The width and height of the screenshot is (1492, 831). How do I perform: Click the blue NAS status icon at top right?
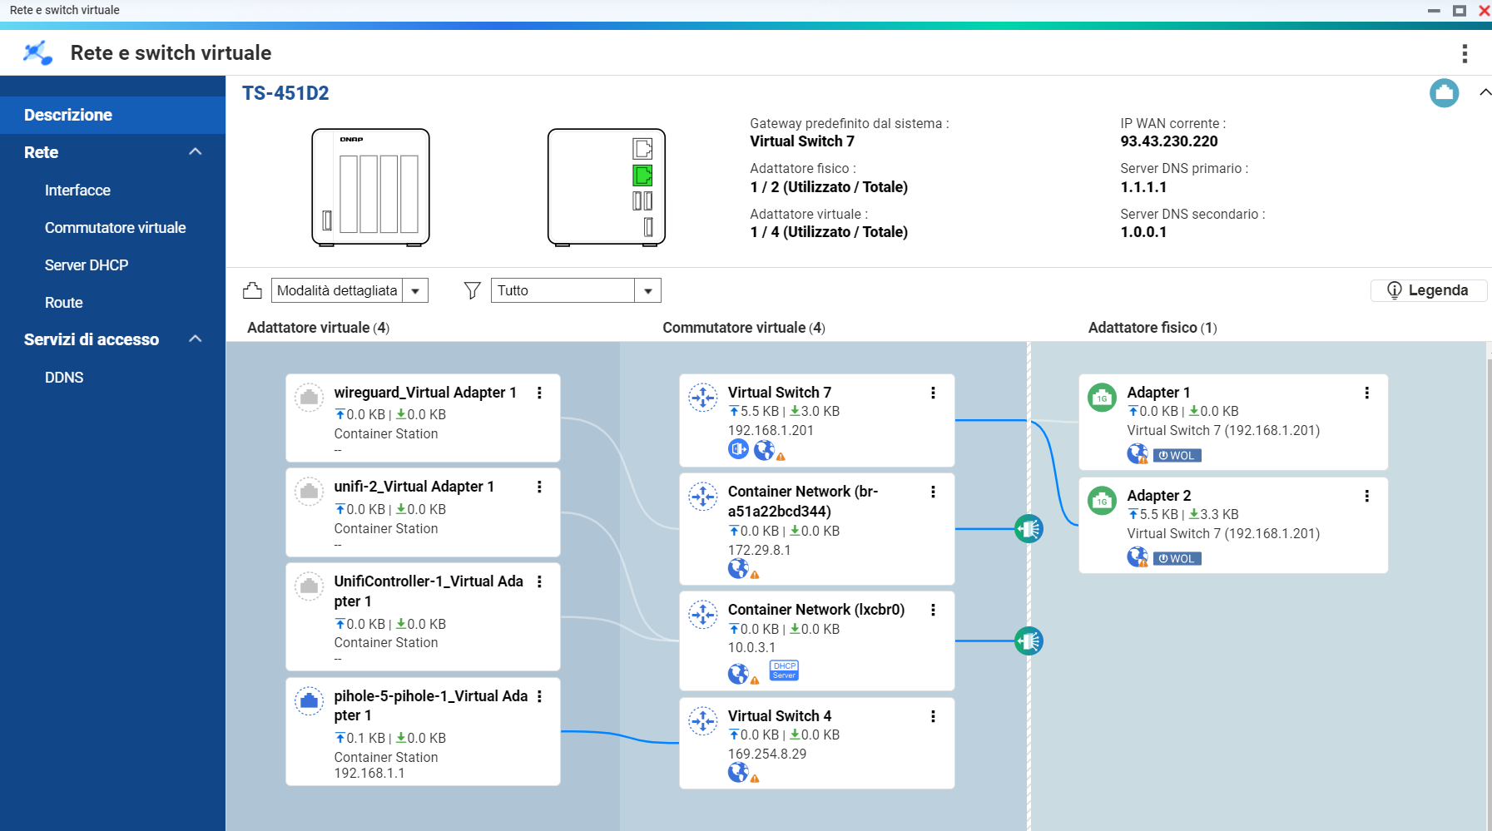pos(1444,93)
